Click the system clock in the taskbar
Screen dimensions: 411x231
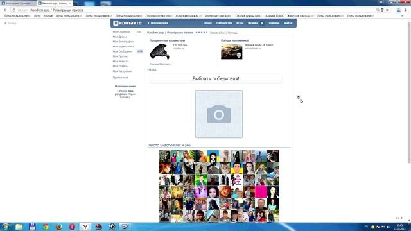pyautogui.click(x=399, y=227)
